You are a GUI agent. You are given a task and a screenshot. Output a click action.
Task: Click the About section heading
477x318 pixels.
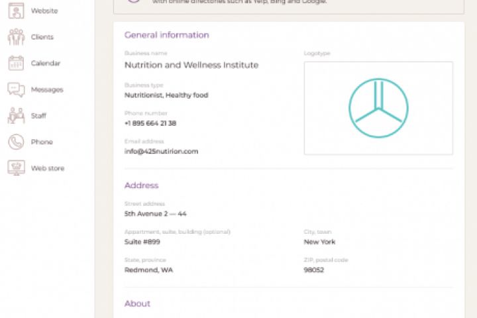137,303
